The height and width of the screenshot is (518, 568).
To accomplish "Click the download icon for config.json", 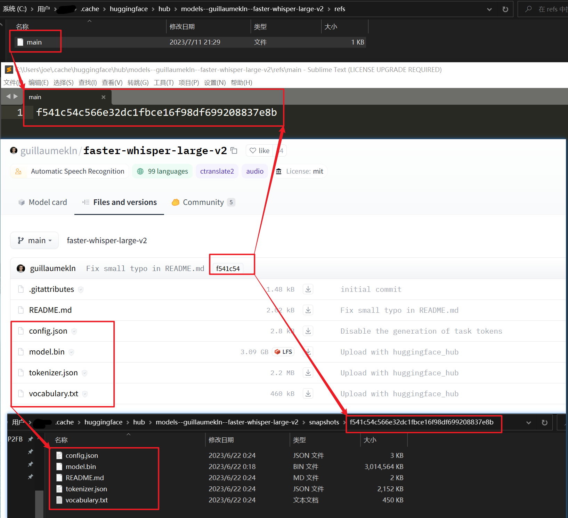I will coord(308,331).
